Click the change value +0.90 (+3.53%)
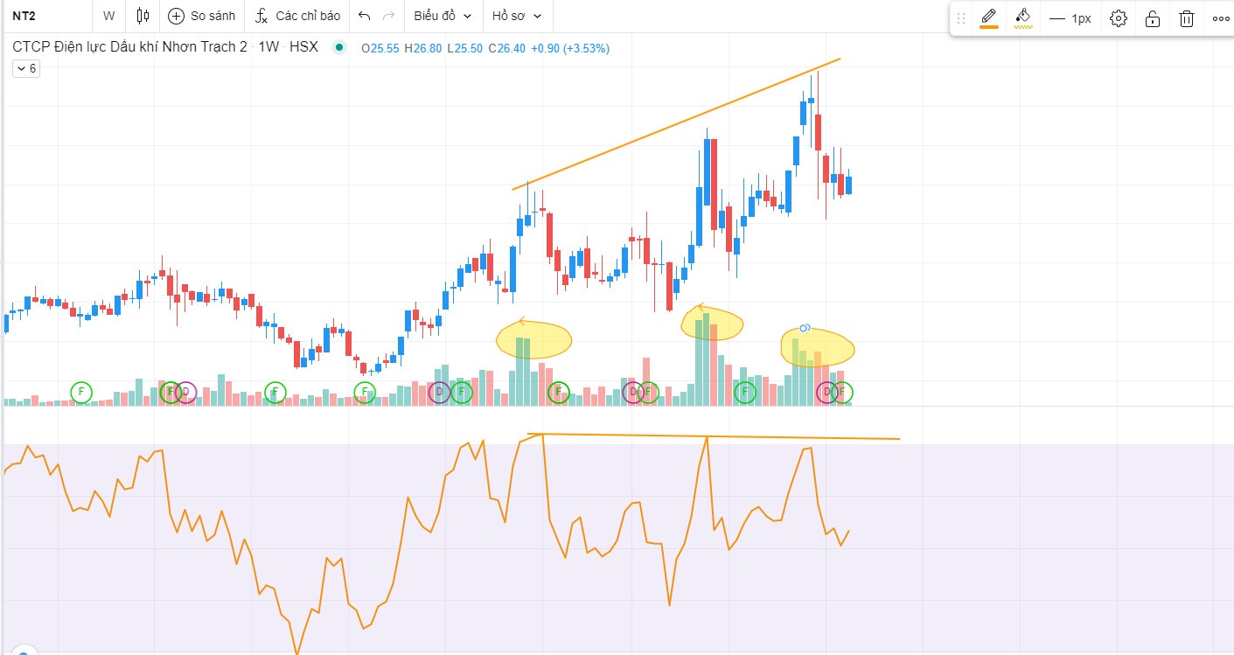This screenshot has height=655, width=1234. click(x=570, y=48)
